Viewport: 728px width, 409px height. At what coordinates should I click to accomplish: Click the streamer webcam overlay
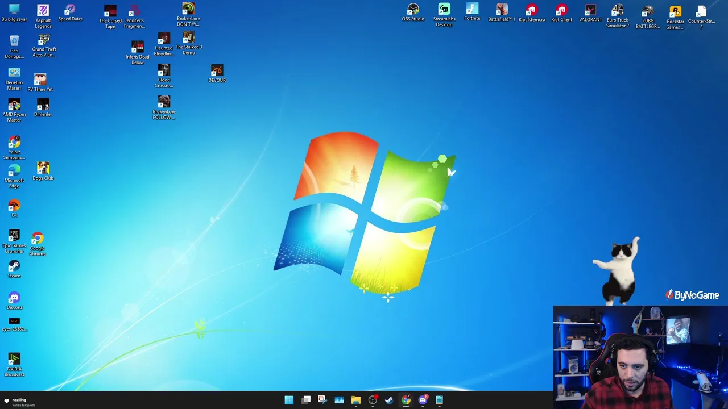(640, 357)
